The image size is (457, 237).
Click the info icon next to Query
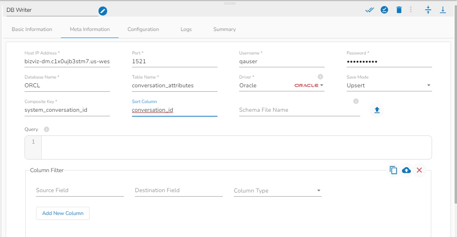pyautogui.click(x=47, y=129)
